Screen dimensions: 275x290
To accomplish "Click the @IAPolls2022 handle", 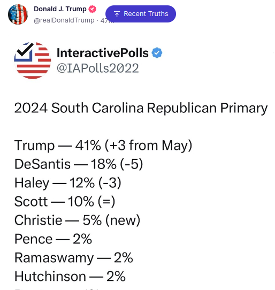I will (98, 68).
